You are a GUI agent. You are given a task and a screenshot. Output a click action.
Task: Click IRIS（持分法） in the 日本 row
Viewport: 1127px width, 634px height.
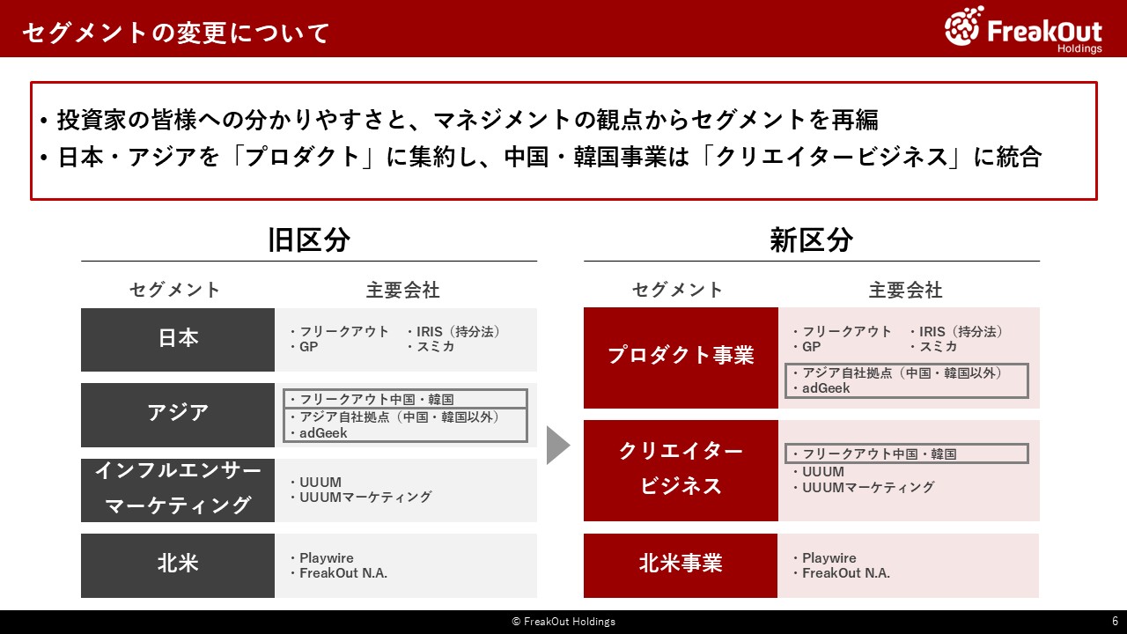[457, 332]
